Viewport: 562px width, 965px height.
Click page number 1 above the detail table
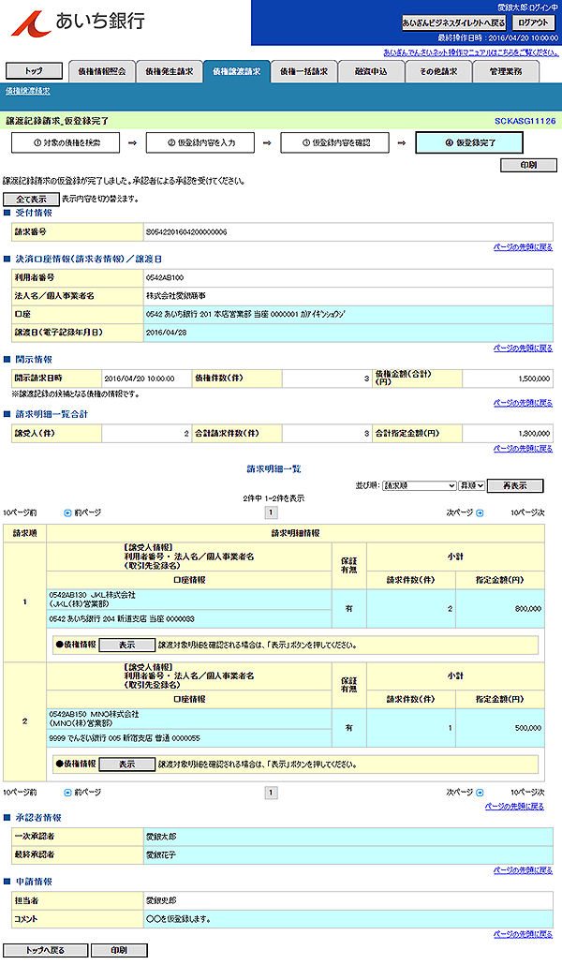click(x=271, y=512)
